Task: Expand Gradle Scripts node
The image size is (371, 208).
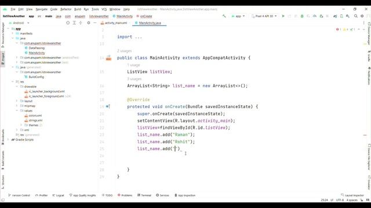Action: point(9,140)
